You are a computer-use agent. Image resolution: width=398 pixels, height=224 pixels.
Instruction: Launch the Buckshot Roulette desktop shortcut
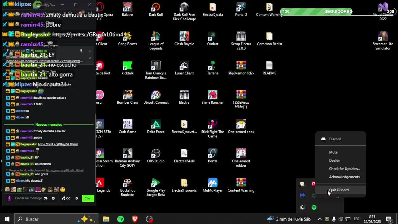click(127, 187)
